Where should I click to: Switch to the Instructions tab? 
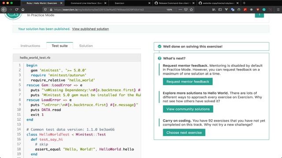point(30,46)
